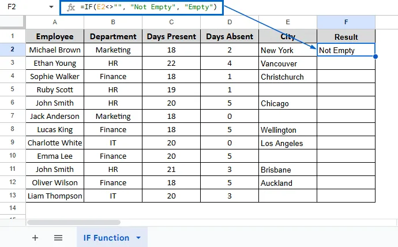Select Charlotte White's IT department cell
Screen dimensions: 398x247
click(x=113, y=143)
